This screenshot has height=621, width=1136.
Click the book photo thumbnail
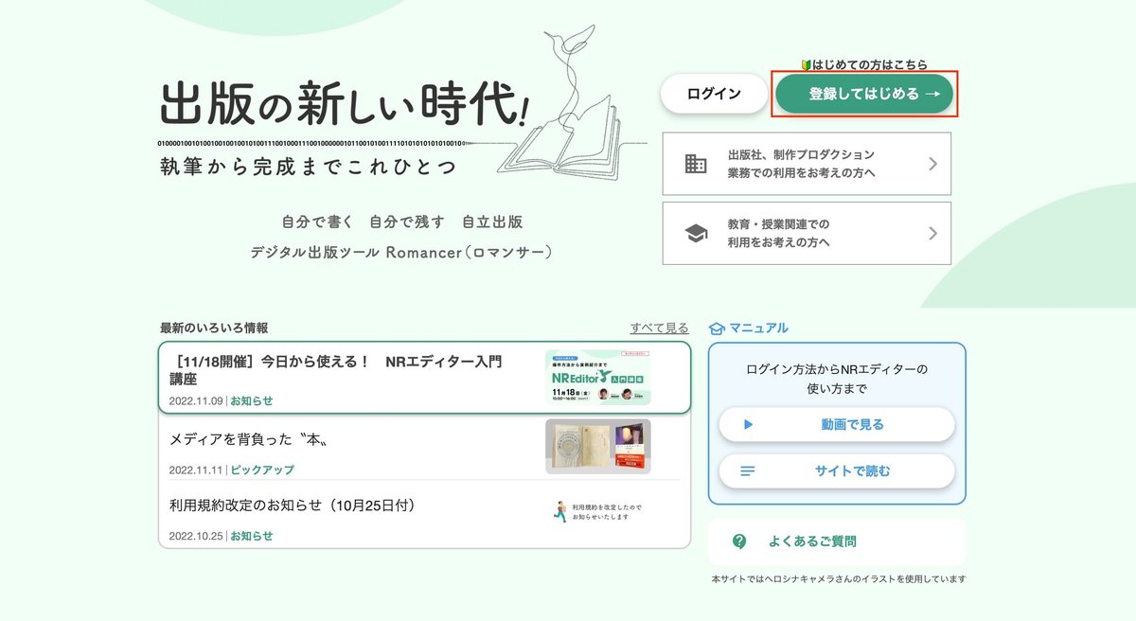[x=598, y=446]
